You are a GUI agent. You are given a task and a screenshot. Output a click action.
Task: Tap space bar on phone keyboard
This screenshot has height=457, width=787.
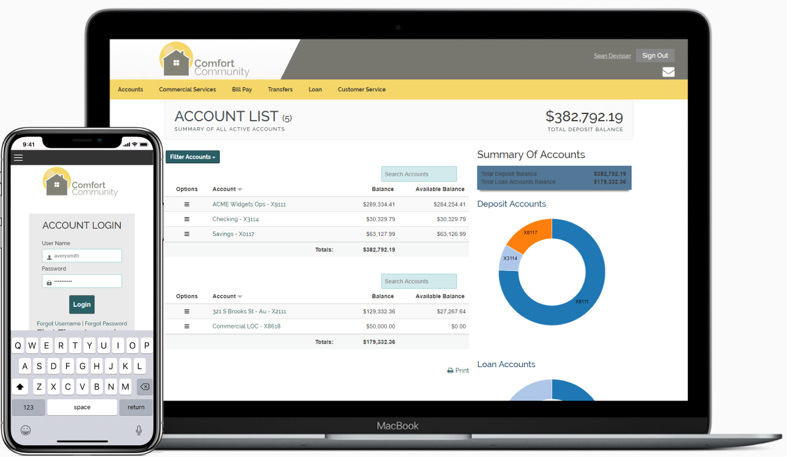tap(82, 407)
